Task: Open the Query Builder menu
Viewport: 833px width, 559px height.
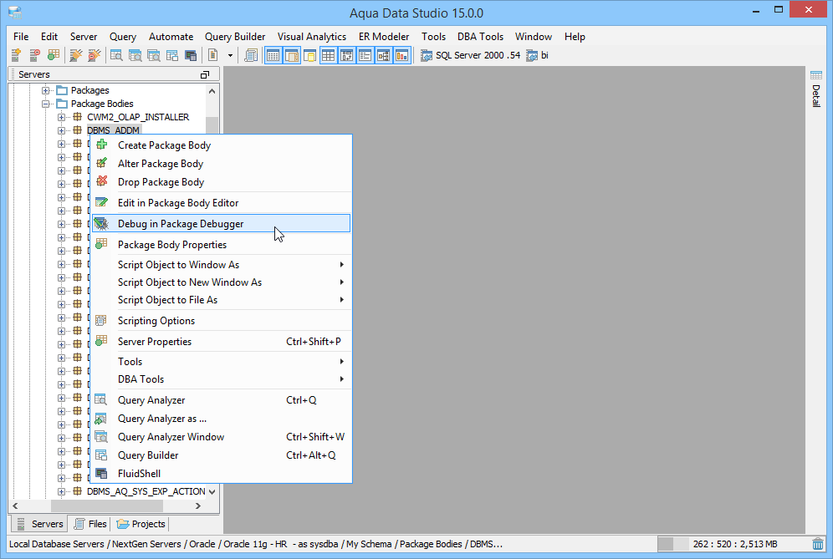Action: pos(235,37)
